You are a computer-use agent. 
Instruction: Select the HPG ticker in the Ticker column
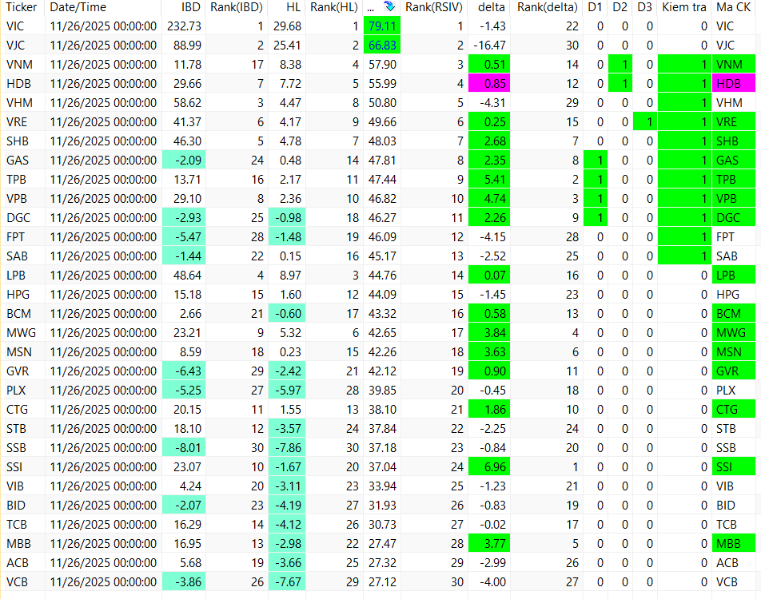pos(18,295)
